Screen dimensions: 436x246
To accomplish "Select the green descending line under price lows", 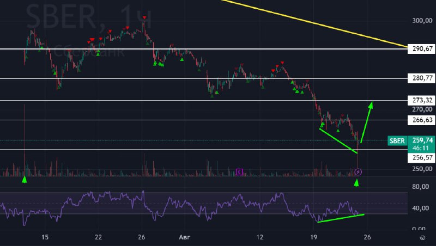I will pyautogui.click(x=338, y=141).
